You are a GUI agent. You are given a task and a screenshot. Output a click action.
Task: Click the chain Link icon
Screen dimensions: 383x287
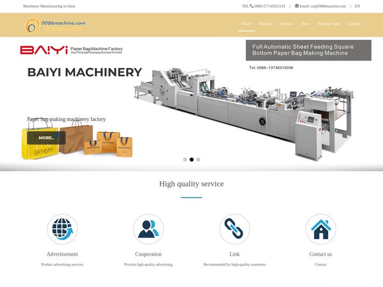235,229
